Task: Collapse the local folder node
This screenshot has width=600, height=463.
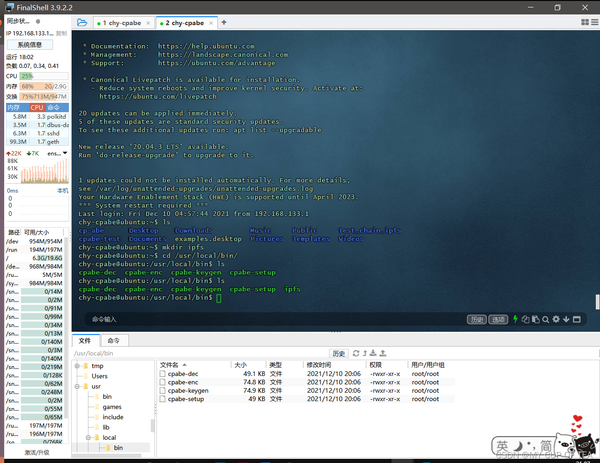Action: (88, 437)
